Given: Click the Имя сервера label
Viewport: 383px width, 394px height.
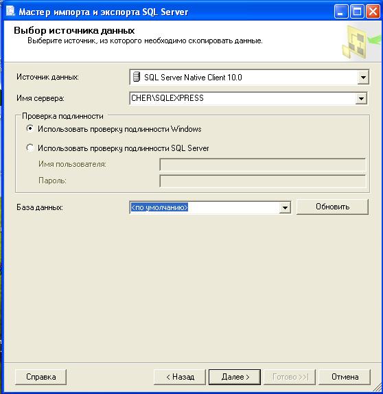Looking at the screenshot, I should pos(40,98).
